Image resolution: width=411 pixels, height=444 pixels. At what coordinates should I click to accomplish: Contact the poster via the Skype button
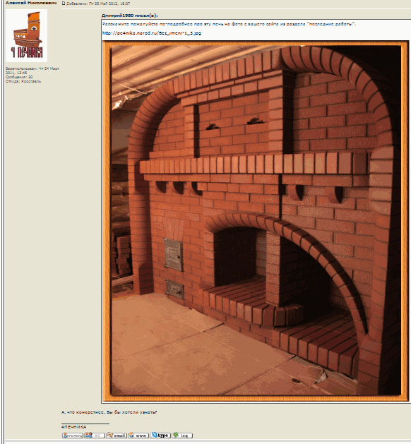160,436
